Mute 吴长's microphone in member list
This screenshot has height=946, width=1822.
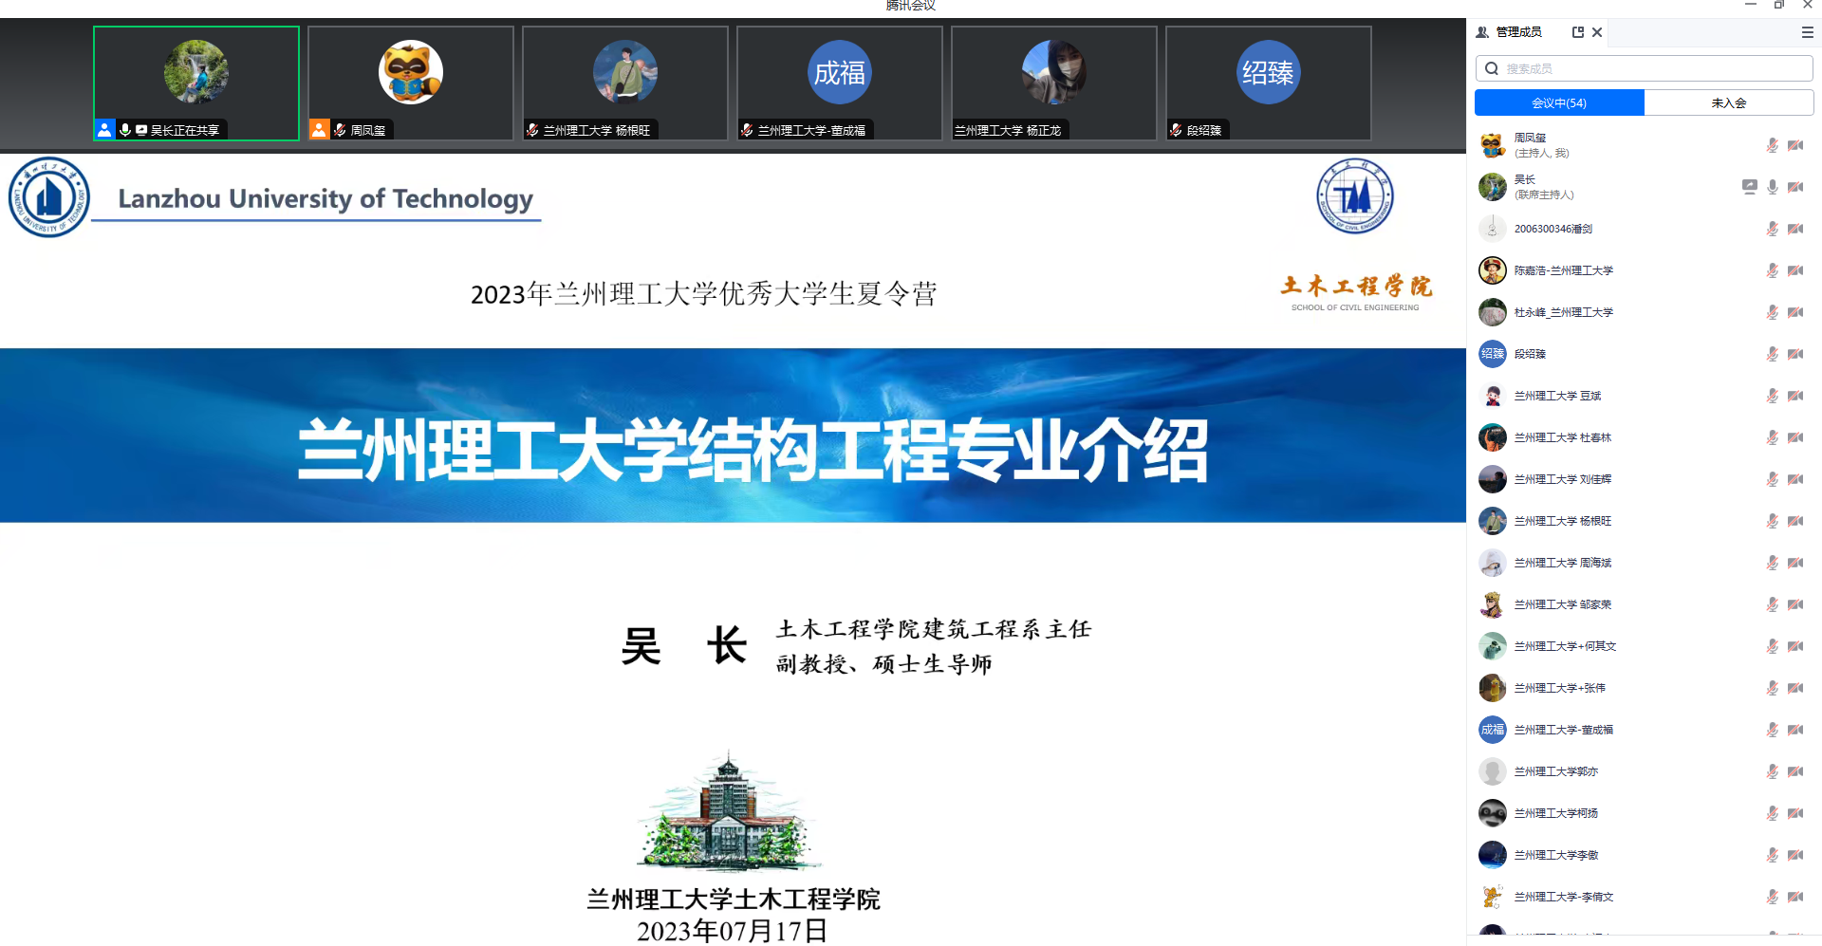(x=1772, y=187)
